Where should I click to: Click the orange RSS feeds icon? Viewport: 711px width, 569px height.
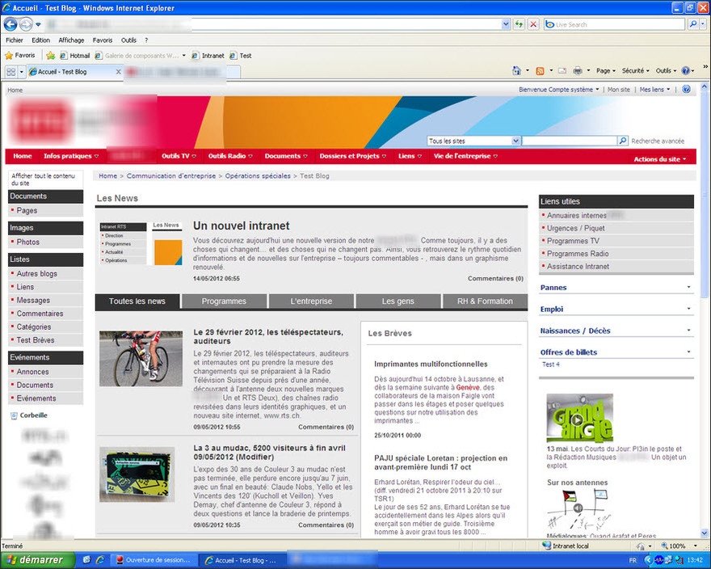coord(540,71)
